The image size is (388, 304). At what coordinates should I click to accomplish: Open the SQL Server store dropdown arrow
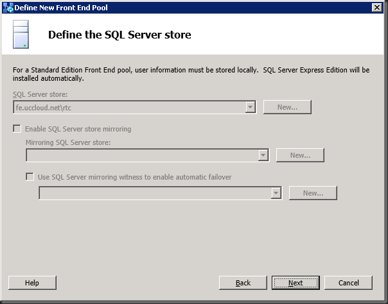pyautogui.click(x=250, y=107)
